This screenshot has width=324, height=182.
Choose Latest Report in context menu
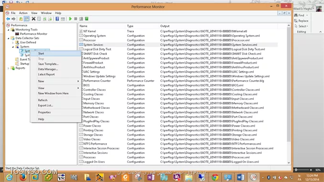[55, 75]
